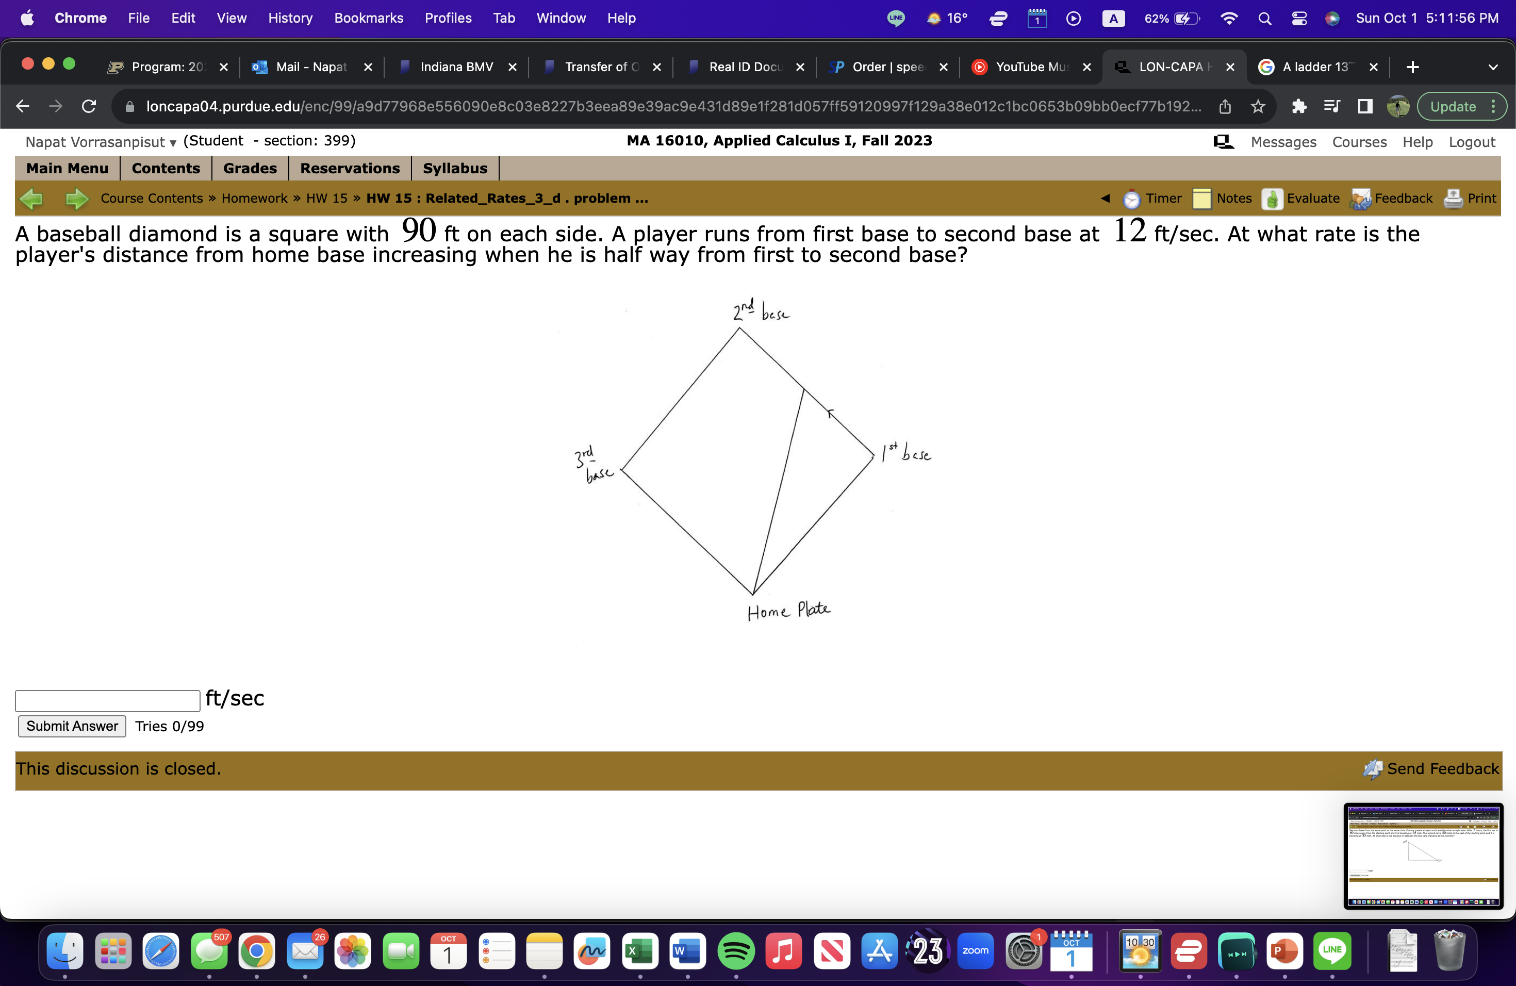Open tab search chevron dropdown
The width and height of the screenshot is (1516, 986).
(1492, 67)
